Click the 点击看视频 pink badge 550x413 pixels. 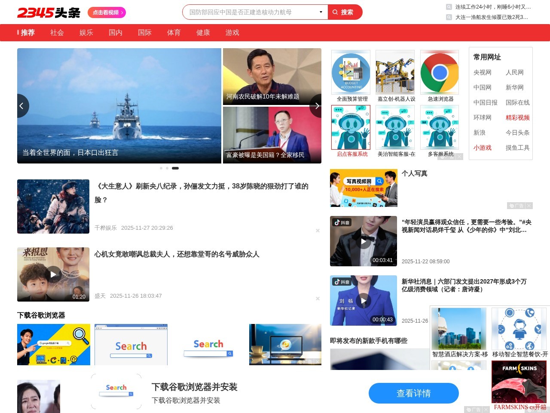[107, 13]
